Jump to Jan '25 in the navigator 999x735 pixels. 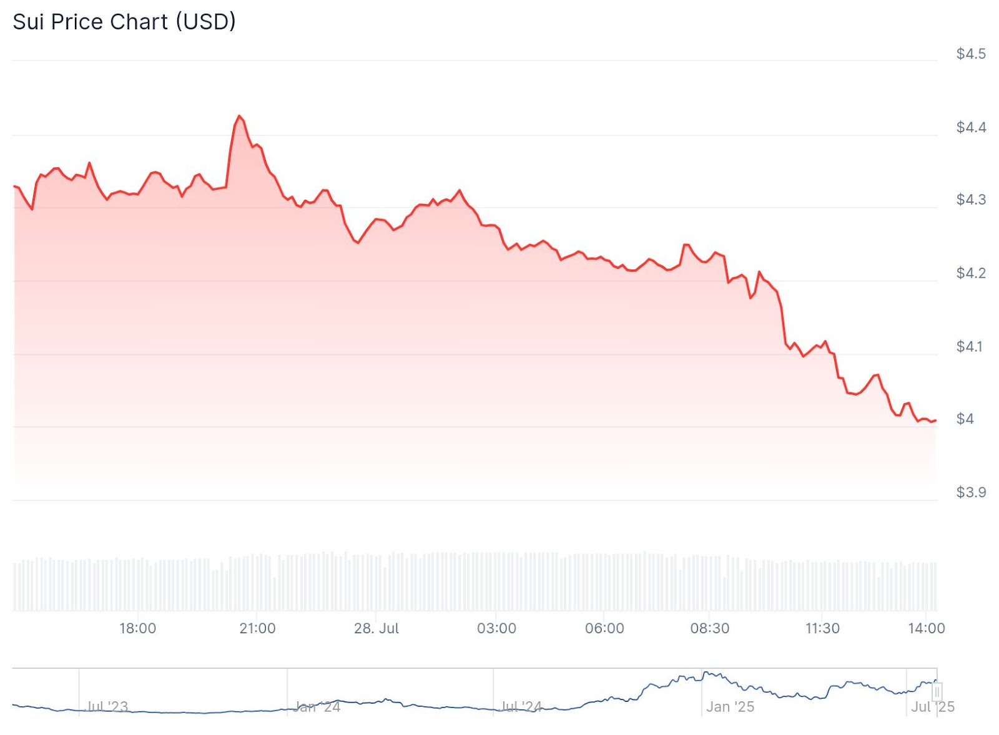tap(730, 707)
